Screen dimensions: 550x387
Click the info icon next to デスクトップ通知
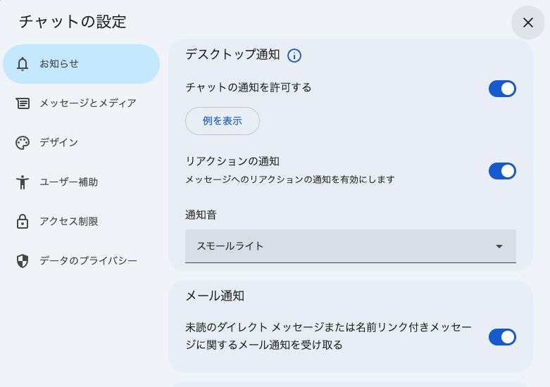tap(294, 56)
